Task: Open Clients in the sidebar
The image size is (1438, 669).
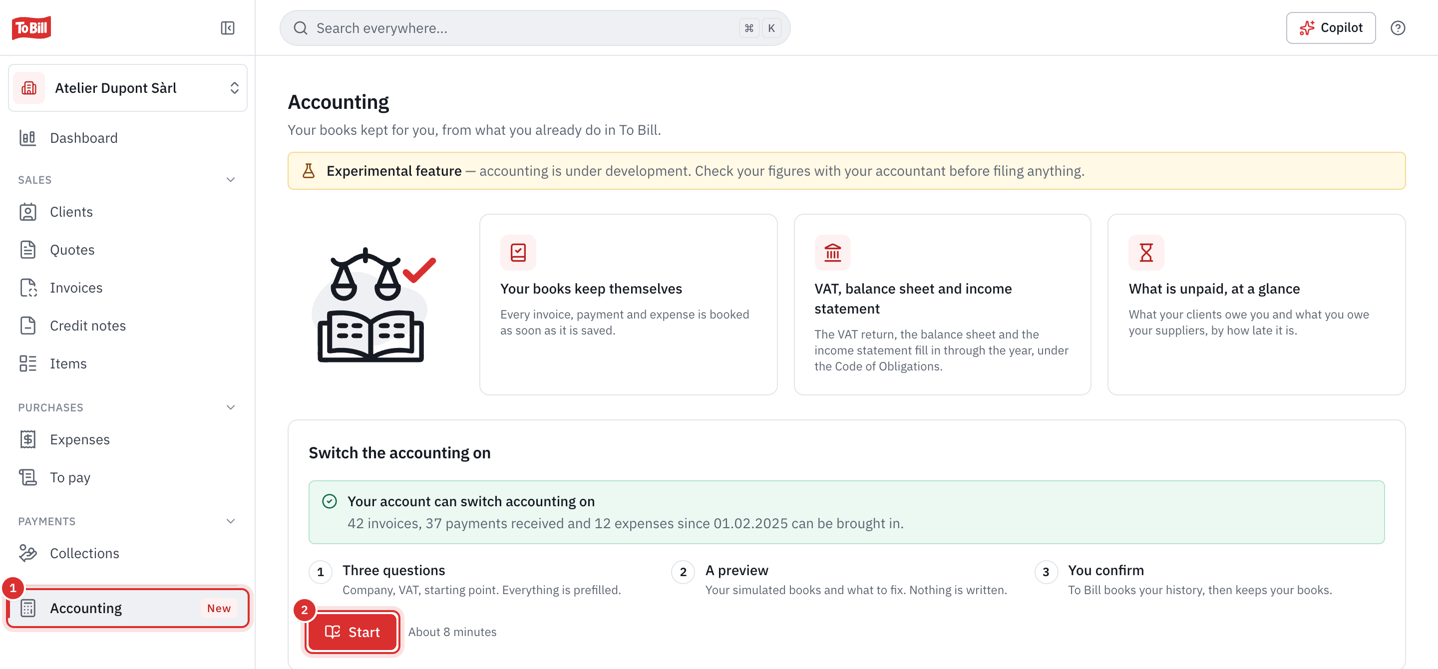Action: click(128, 212)
